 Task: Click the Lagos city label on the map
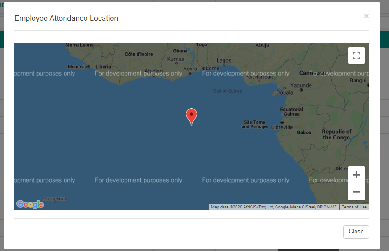pos(224,60)
